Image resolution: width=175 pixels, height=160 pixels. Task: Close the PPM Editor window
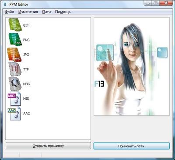[x=166, y=3]
